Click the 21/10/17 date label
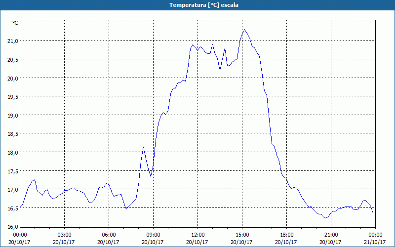 click(375, 242)
